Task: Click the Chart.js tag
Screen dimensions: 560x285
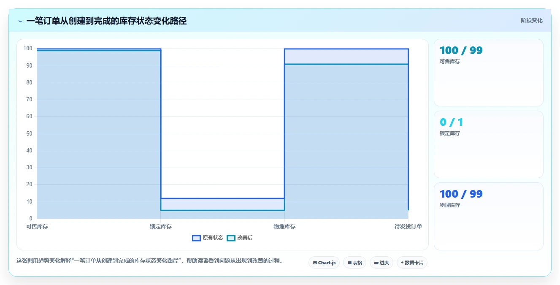Action: tap(324, 263)
